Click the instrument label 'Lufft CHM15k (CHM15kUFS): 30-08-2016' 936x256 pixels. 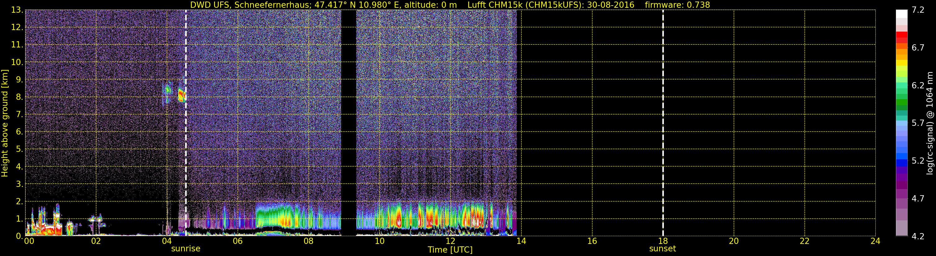(551, 5)
